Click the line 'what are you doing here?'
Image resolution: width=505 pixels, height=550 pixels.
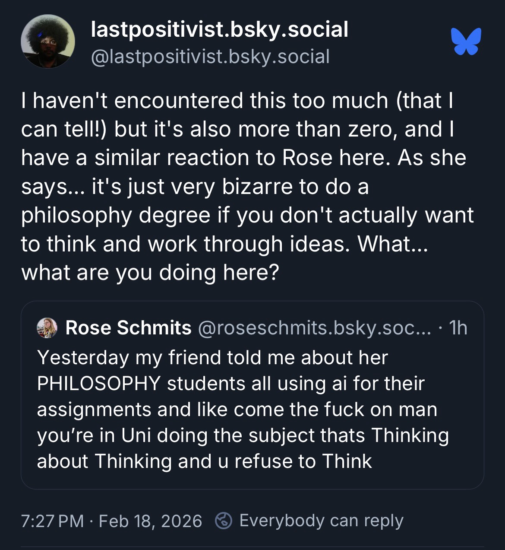click(150, 273)
